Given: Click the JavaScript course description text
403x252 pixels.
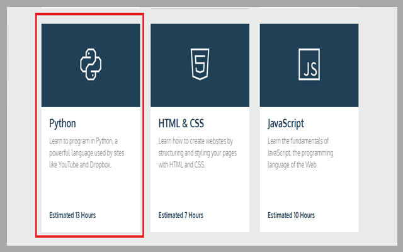Looking at the screenshot, I should point(300,153).
